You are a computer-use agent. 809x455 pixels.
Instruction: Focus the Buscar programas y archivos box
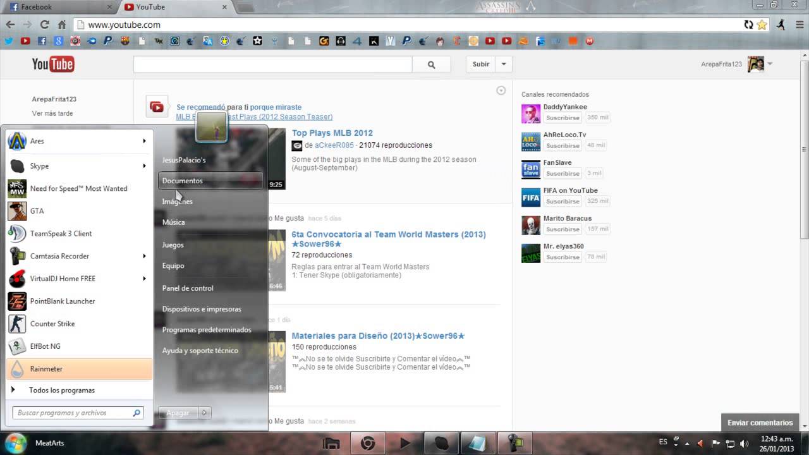[78, 413]
